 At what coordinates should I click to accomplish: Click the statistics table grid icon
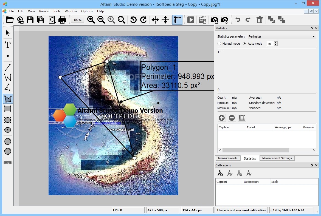click(x=242, y=118)
